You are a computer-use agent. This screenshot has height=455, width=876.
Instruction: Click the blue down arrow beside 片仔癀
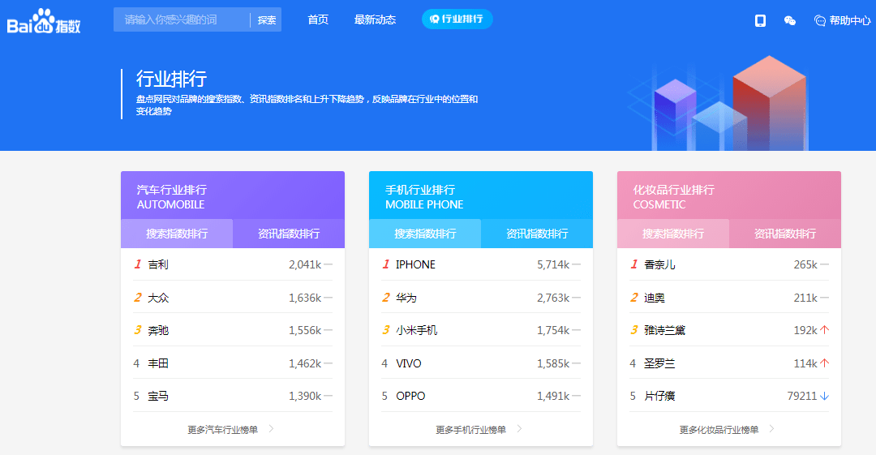tap(824, 396)
